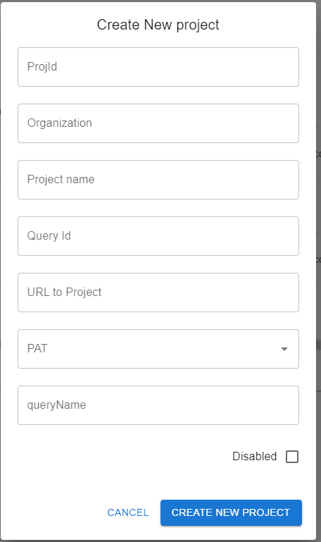Click into the Query Id field

tap(158, 236)
